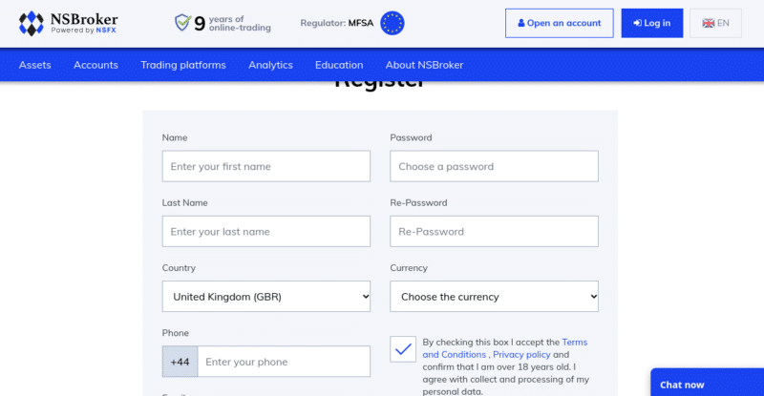Viewport: 764px width, 396px height.
Task: Select the About NSBroker menu item
Action: pyautogui.click(x=424, y=65)
